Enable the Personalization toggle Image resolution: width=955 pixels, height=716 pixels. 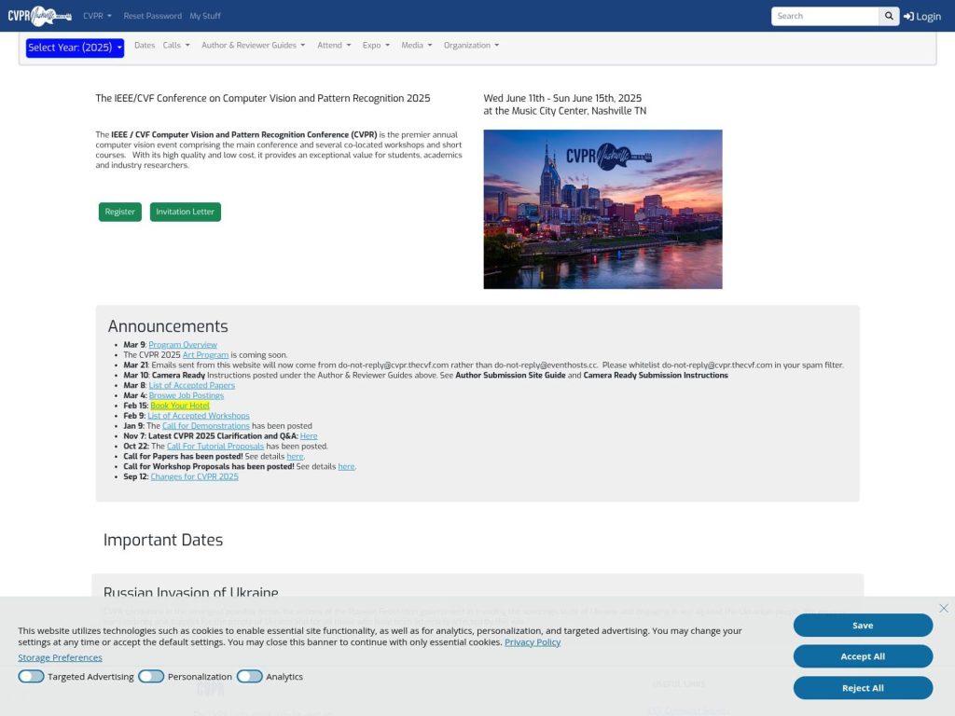click(151, 677)
